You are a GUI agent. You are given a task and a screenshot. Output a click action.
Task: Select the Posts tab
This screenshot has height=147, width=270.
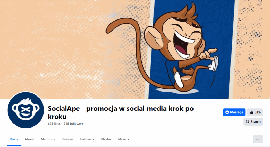(x=14, y=139)
